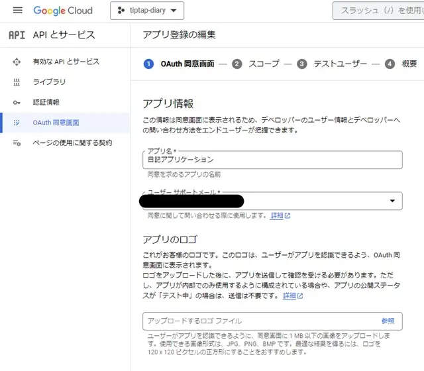Open the hamburger navigation menu
The height and width of the screenshot is (371, 424).
(x=18, y=11)
